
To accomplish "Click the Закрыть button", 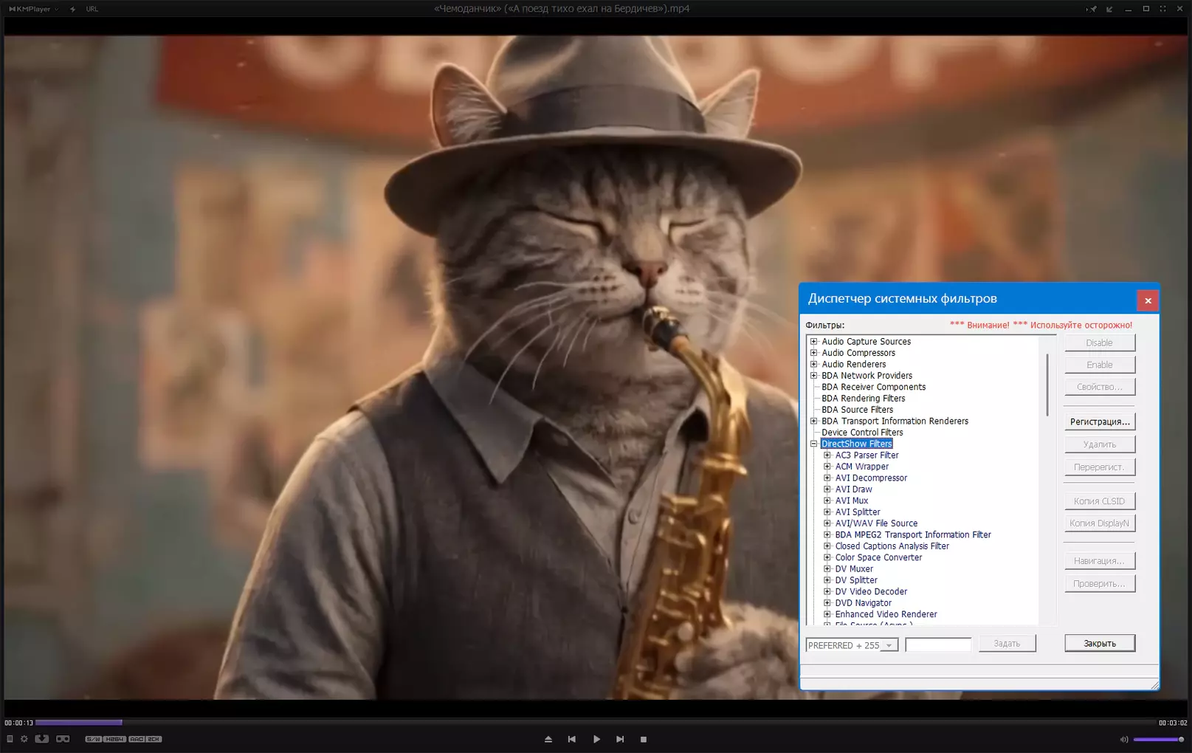I will pyautogui.click(x=1100, y=644).
